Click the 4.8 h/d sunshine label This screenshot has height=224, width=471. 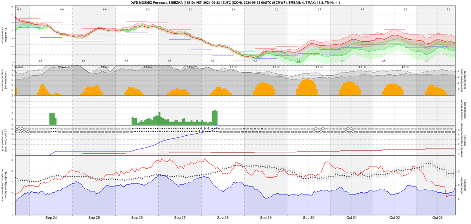319,67
